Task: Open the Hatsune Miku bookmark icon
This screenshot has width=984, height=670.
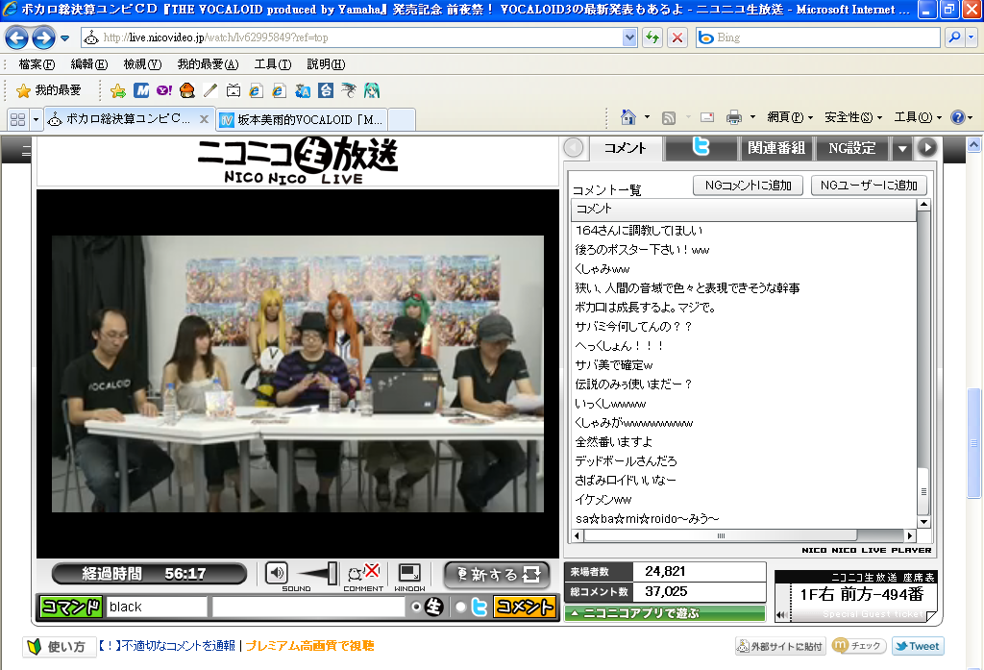Action: (x=372, y=90)
